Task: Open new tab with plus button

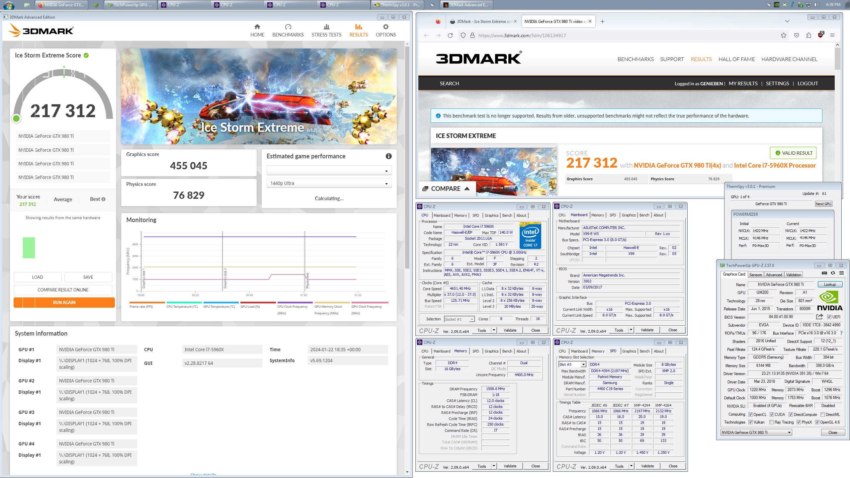Action: (602, 22)
